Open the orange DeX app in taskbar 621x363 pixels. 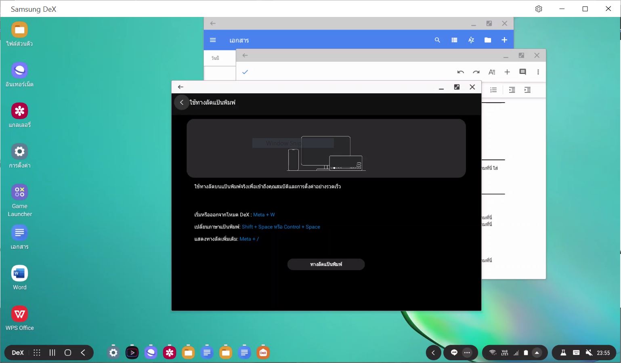pos(263,353)
